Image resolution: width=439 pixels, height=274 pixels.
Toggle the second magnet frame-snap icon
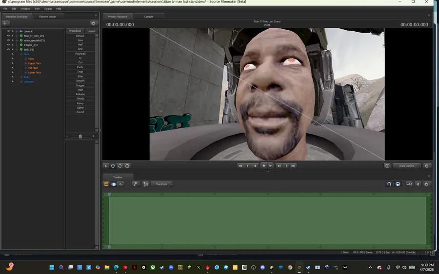(398, 184)
